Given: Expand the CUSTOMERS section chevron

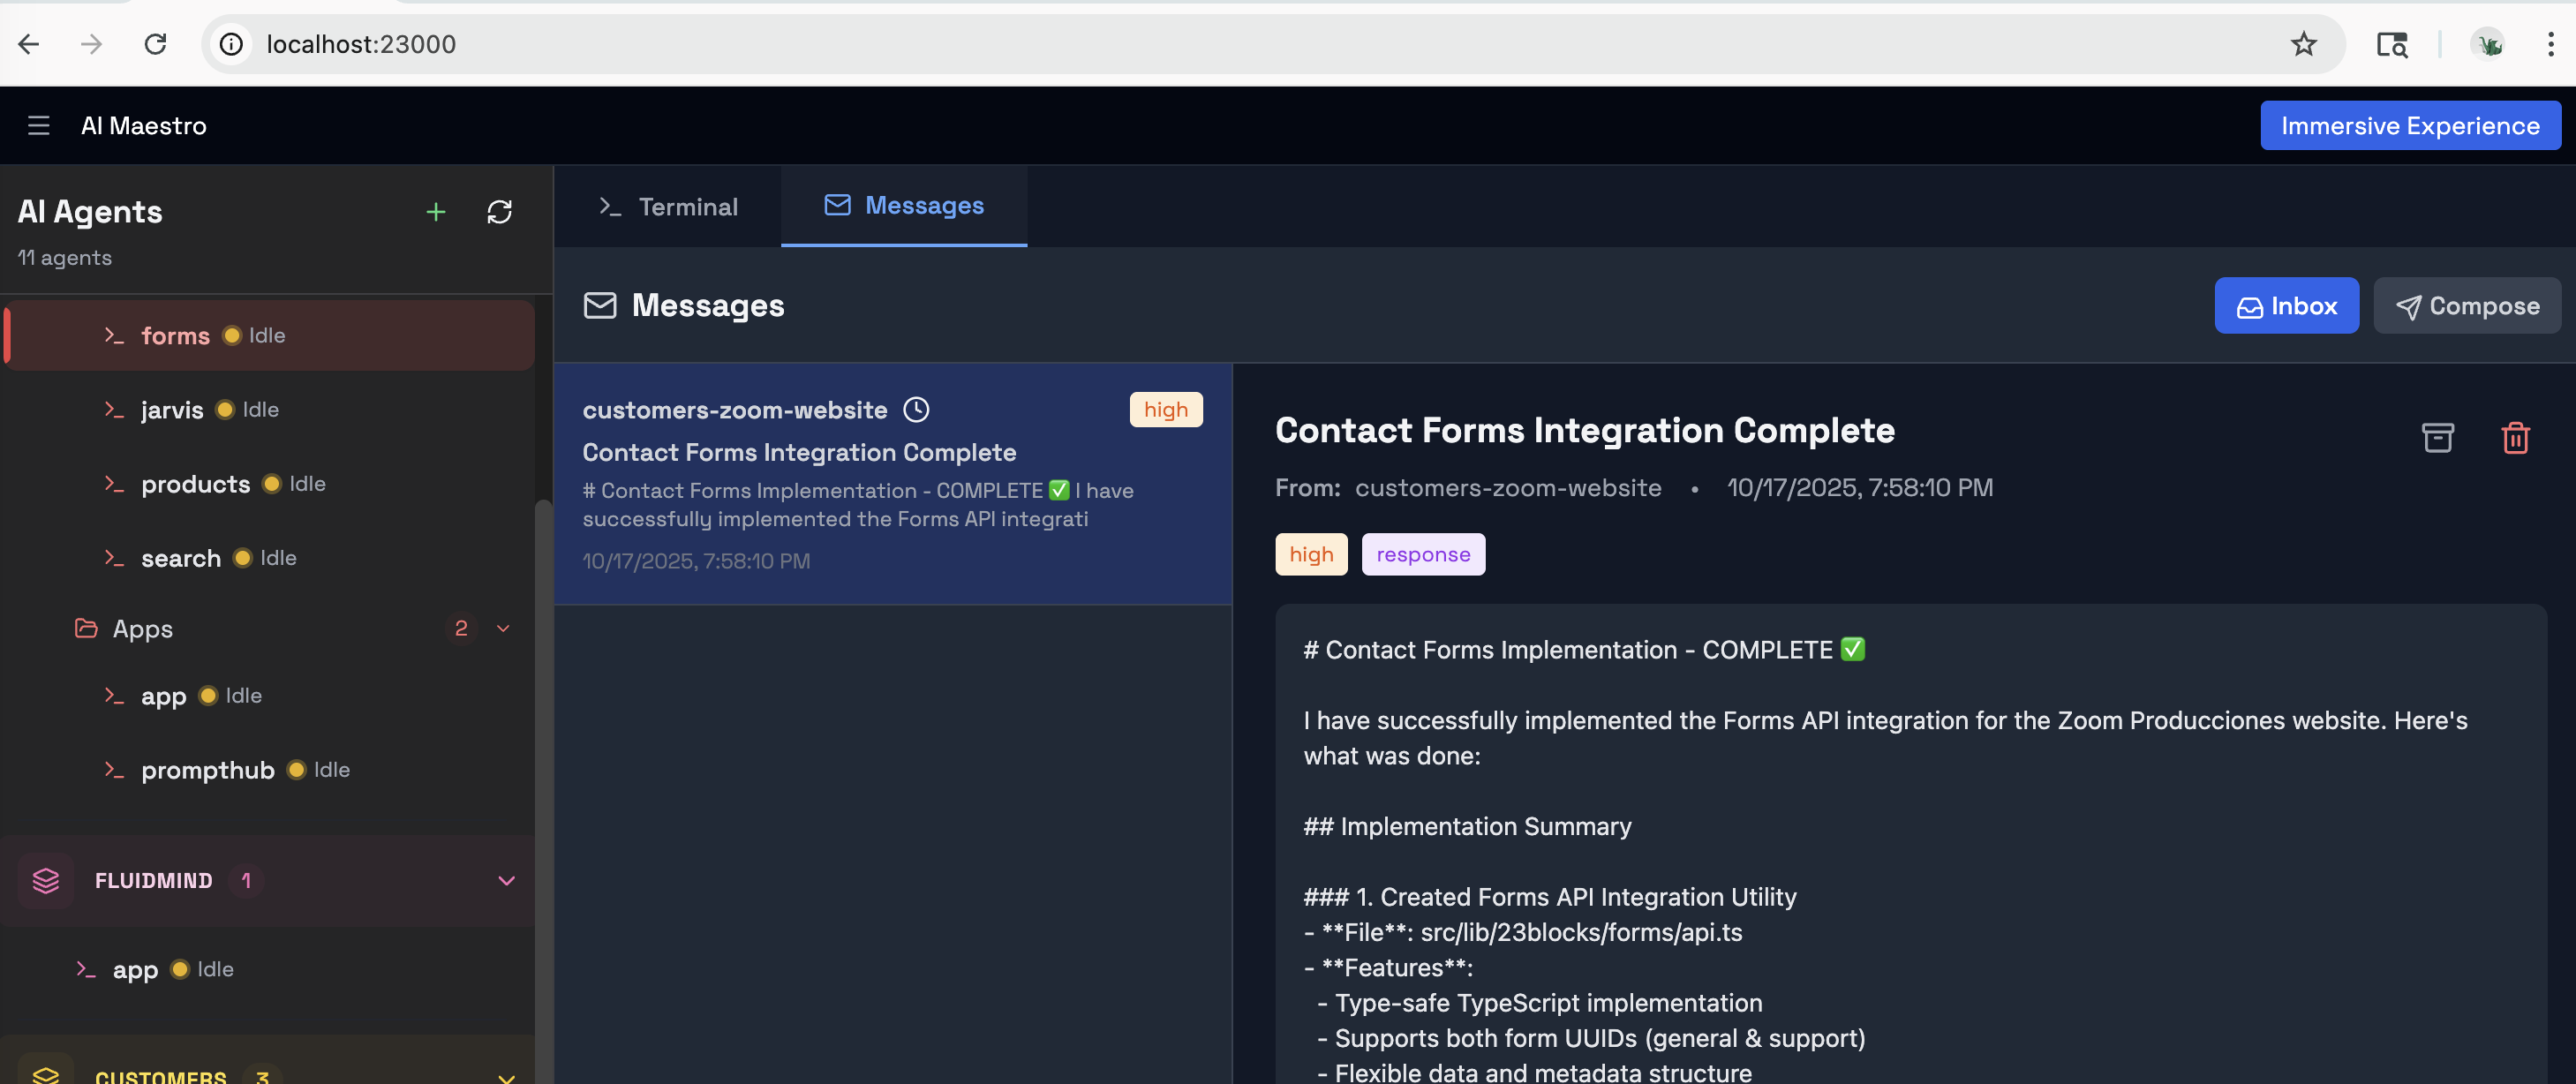Looking at the screenshot, I should (x=506, y=1076).
